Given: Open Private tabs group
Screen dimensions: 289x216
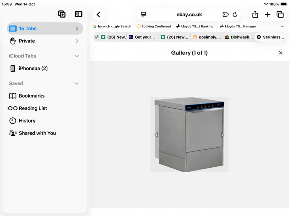Looking at the screenshot, I should click(45, 41).
